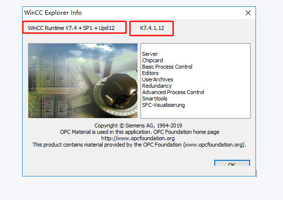Select Smarttools in the components list

(x=154, y=99)
